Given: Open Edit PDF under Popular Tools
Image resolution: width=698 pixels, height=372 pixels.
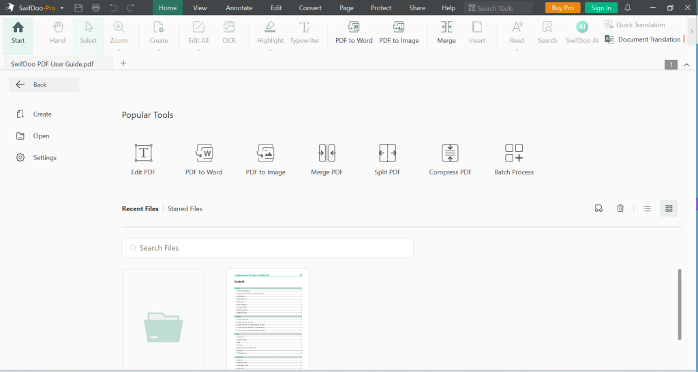Looking at the screenshot, I should pos(143,159).
